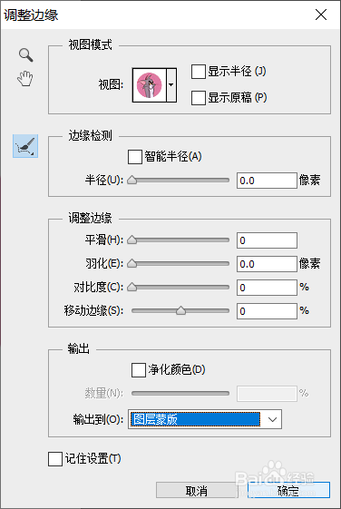Toggle the 智能半径 checkbox

point(134,157)
